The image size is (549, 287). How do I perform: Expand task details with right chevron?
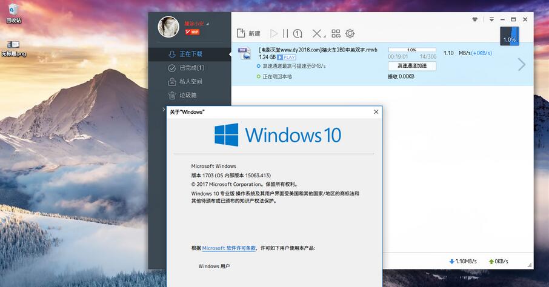(x=521, y=64)
